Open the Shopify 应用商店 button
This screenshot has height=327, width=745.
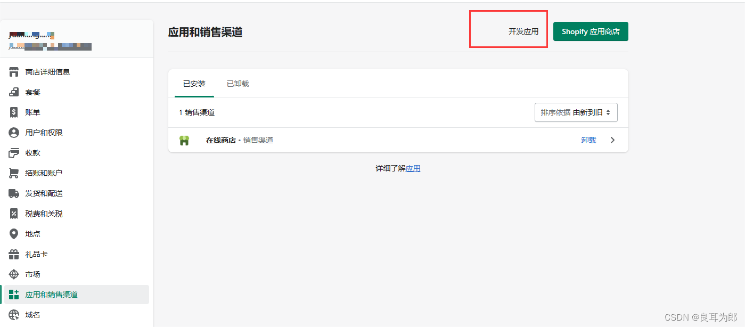tap(591, 31)
